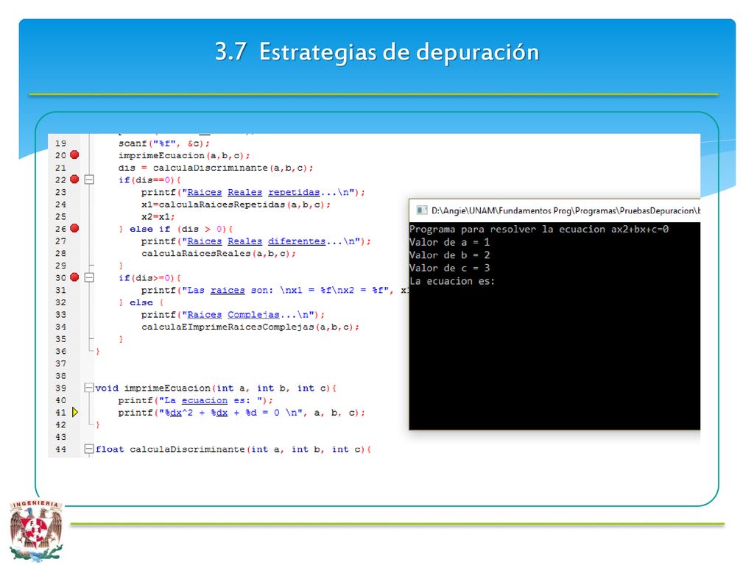
Task: Click the 'La ecuacion es:' printf on line 40
Action: point(196,400)
